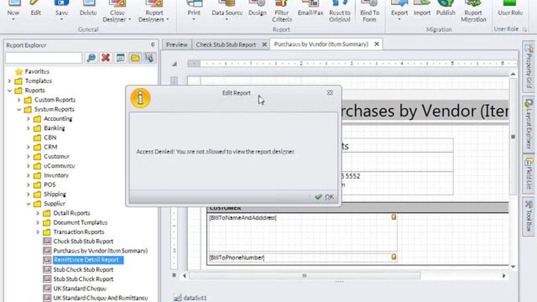Switch to the Preview tab
Image resolution: width=537 pixels, height=302 pixels.
pos(176,44)
